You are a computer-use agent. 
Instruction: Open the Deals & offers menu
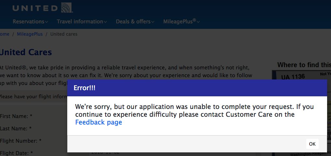tap(135, 21)
